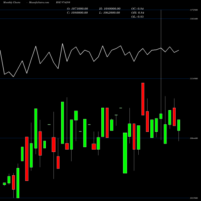The height and width of the screenshot is (201, 201).
Task: Click the low value 'L: 1062000.00'
Action: click(109, 13)
